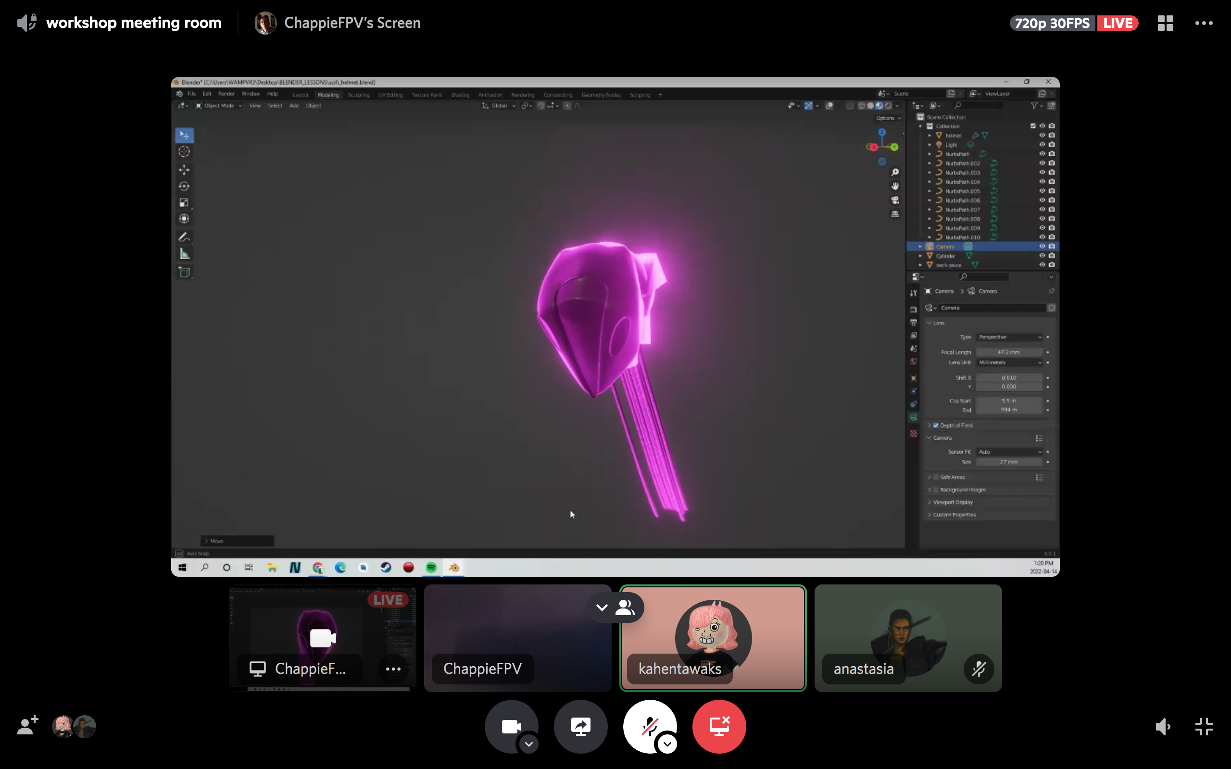Exit full screen with the collapse icon
This screenshot has height=769, width=1231.
point(1204,726)
